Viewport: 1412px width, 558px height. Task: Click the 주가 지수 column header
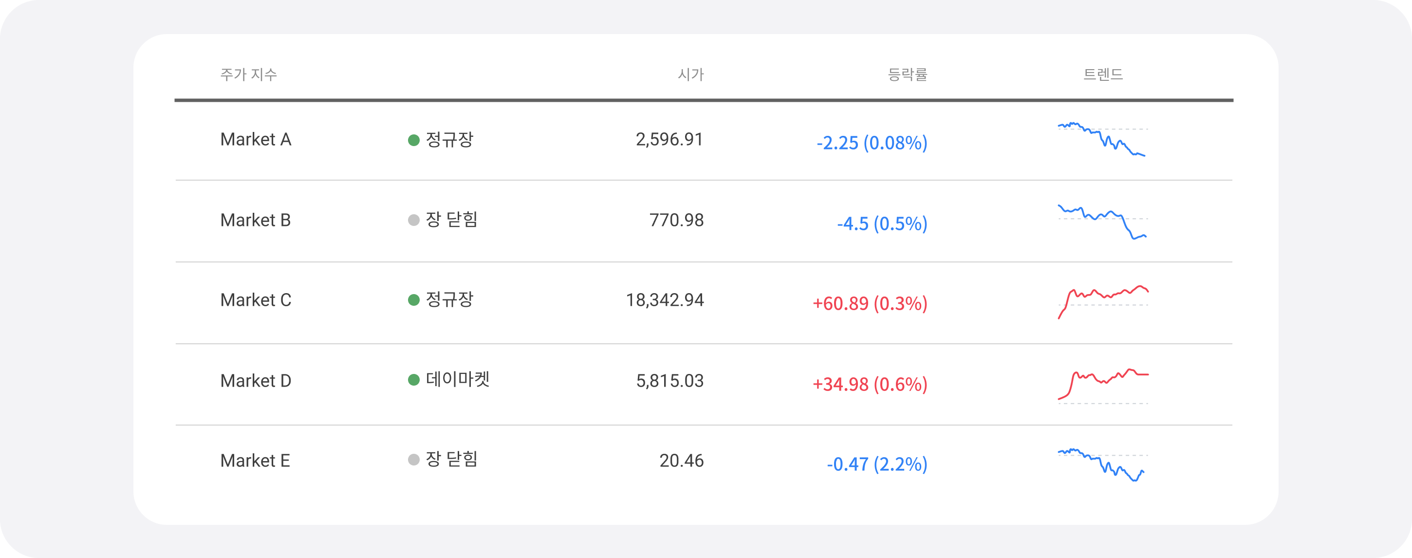[x=249, y=74]
